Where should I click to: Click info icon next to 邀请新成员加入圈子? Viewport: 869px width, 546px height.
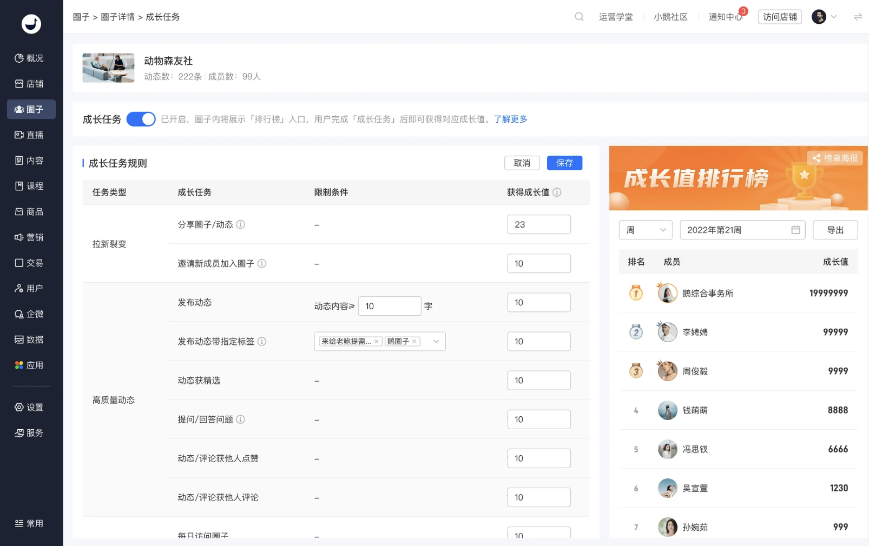point(262,264)
